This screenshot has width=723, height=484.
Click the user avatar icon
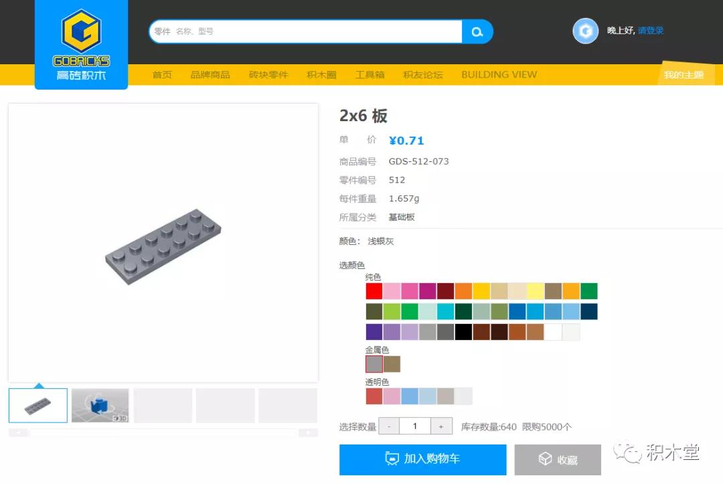click(585, 31)
